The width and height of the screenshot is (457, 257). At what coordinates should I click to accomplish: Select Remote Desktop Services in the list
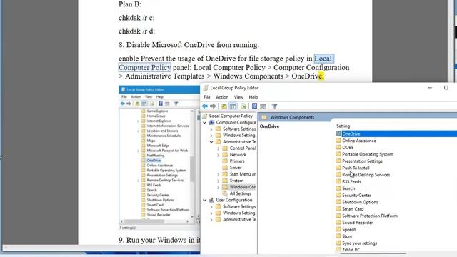coord(366,175)
